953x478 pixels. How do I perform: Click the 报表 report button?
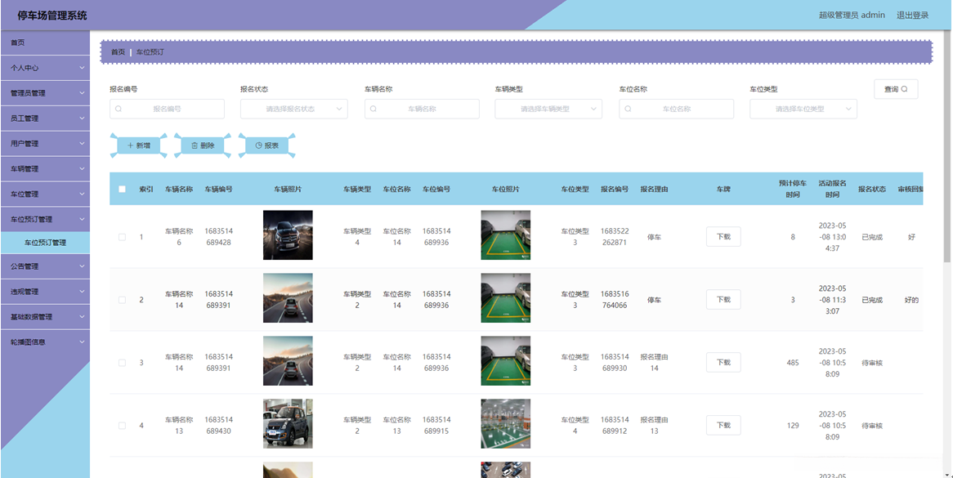tap(266, 145)
